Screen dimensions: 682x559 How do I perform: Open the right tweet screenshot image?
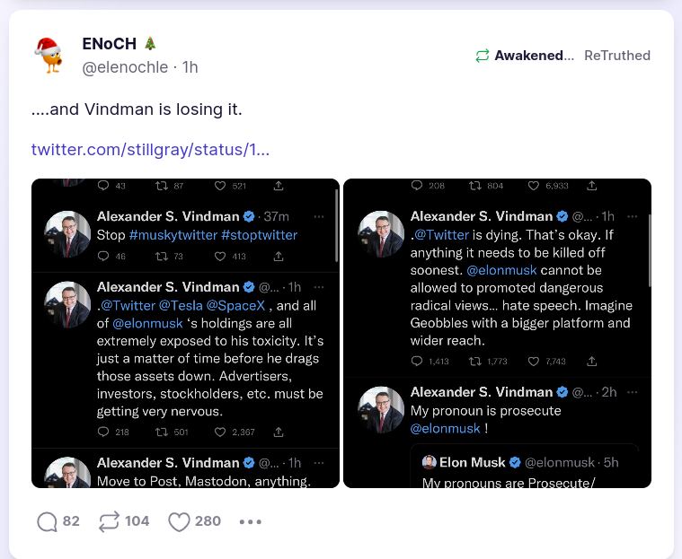[497, 333]
